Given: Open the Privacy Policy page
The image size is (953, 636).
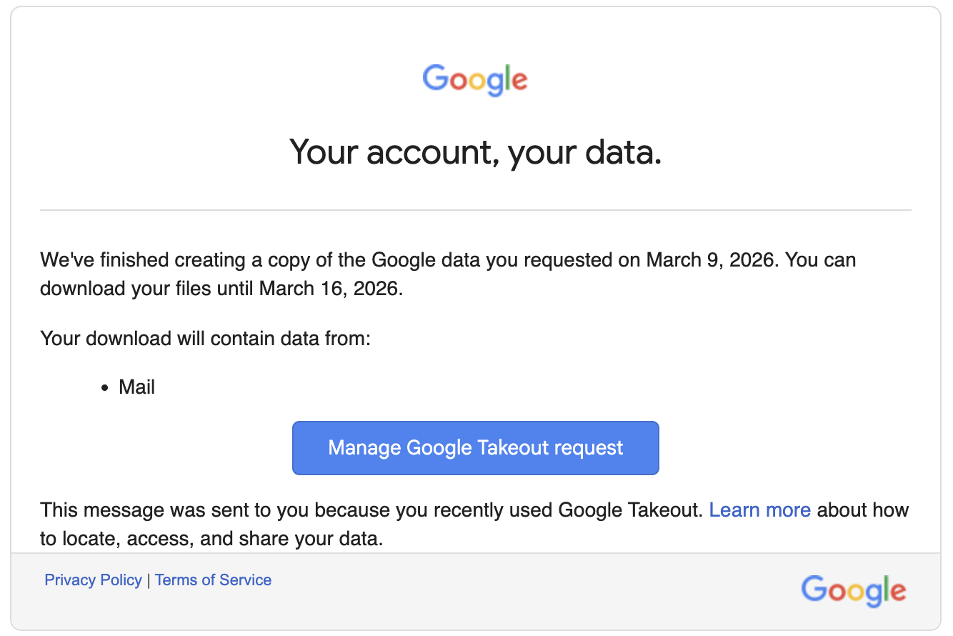Looking at the screenshot, I should (93, 580).
